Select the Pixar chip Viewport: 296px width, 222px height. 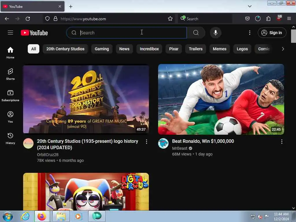[174, 49]
